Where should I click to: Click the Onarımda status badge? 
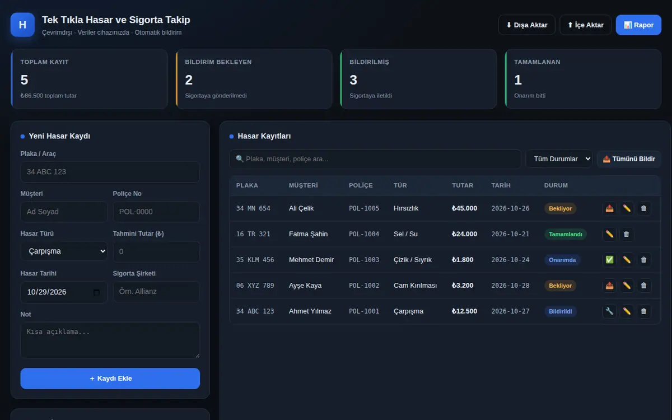click(x=562, y=260)
